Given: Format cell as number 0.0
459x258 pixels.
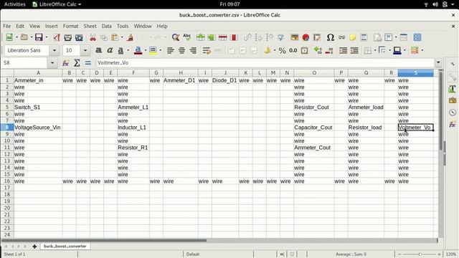Looking at the screenshot, I should pyautogui.click(x=293, y=50).
